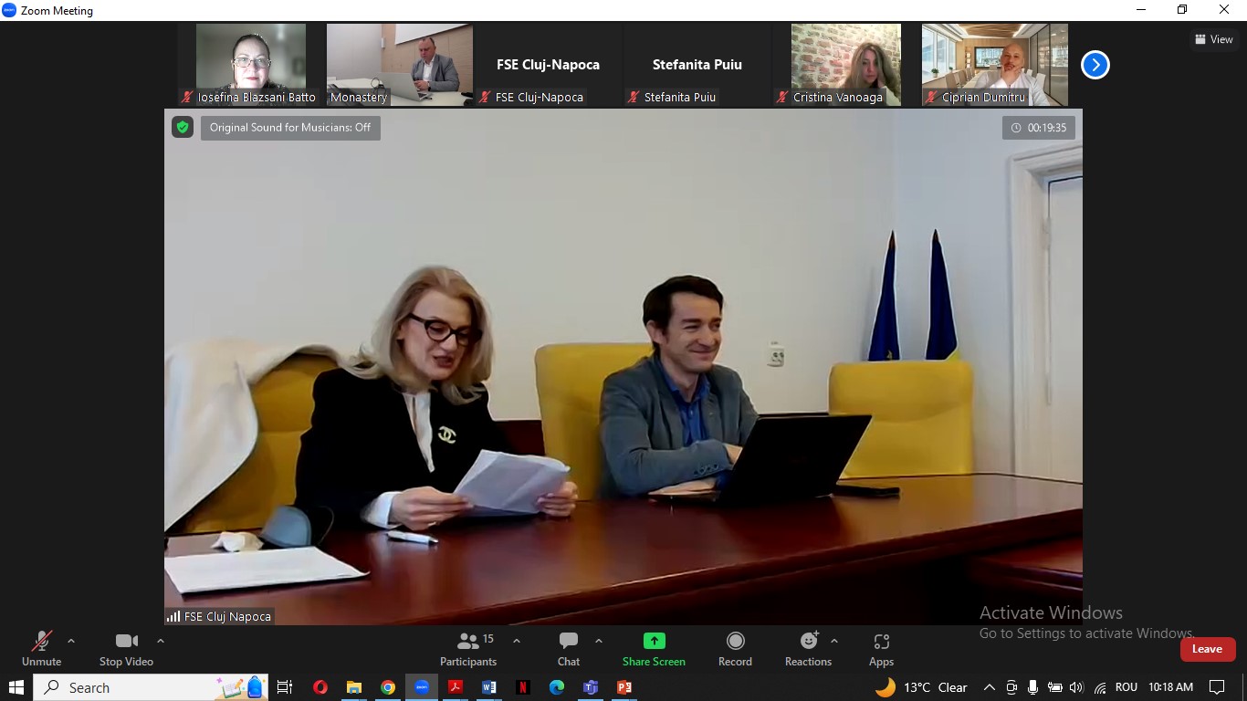Open the Chat panel
The image size is (1247, 701).
coord(569,649)
